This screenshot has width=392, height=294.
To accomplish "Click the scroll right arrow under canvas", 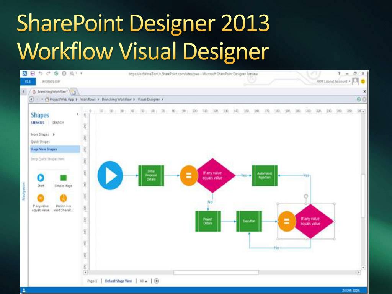I will point(359,272).
